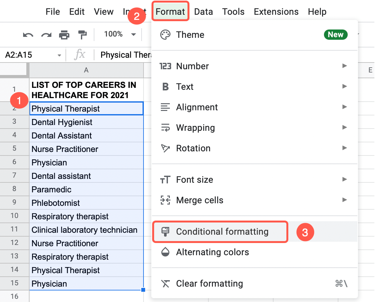Click the Undo icon
The image size is (375, 302).
click(28, 34)
